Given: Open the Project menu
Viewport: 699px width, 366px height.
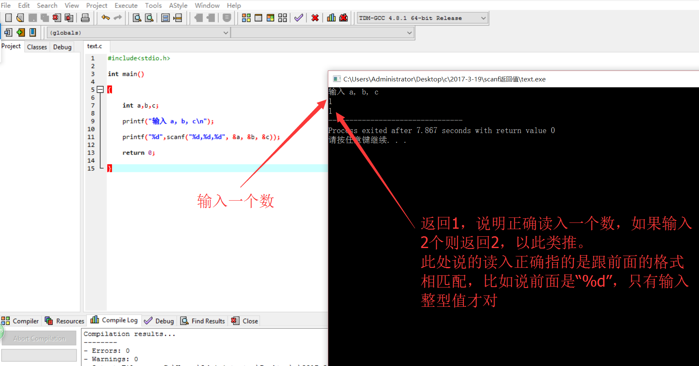Looking at the screenshot, I should [x=97, y=5].
